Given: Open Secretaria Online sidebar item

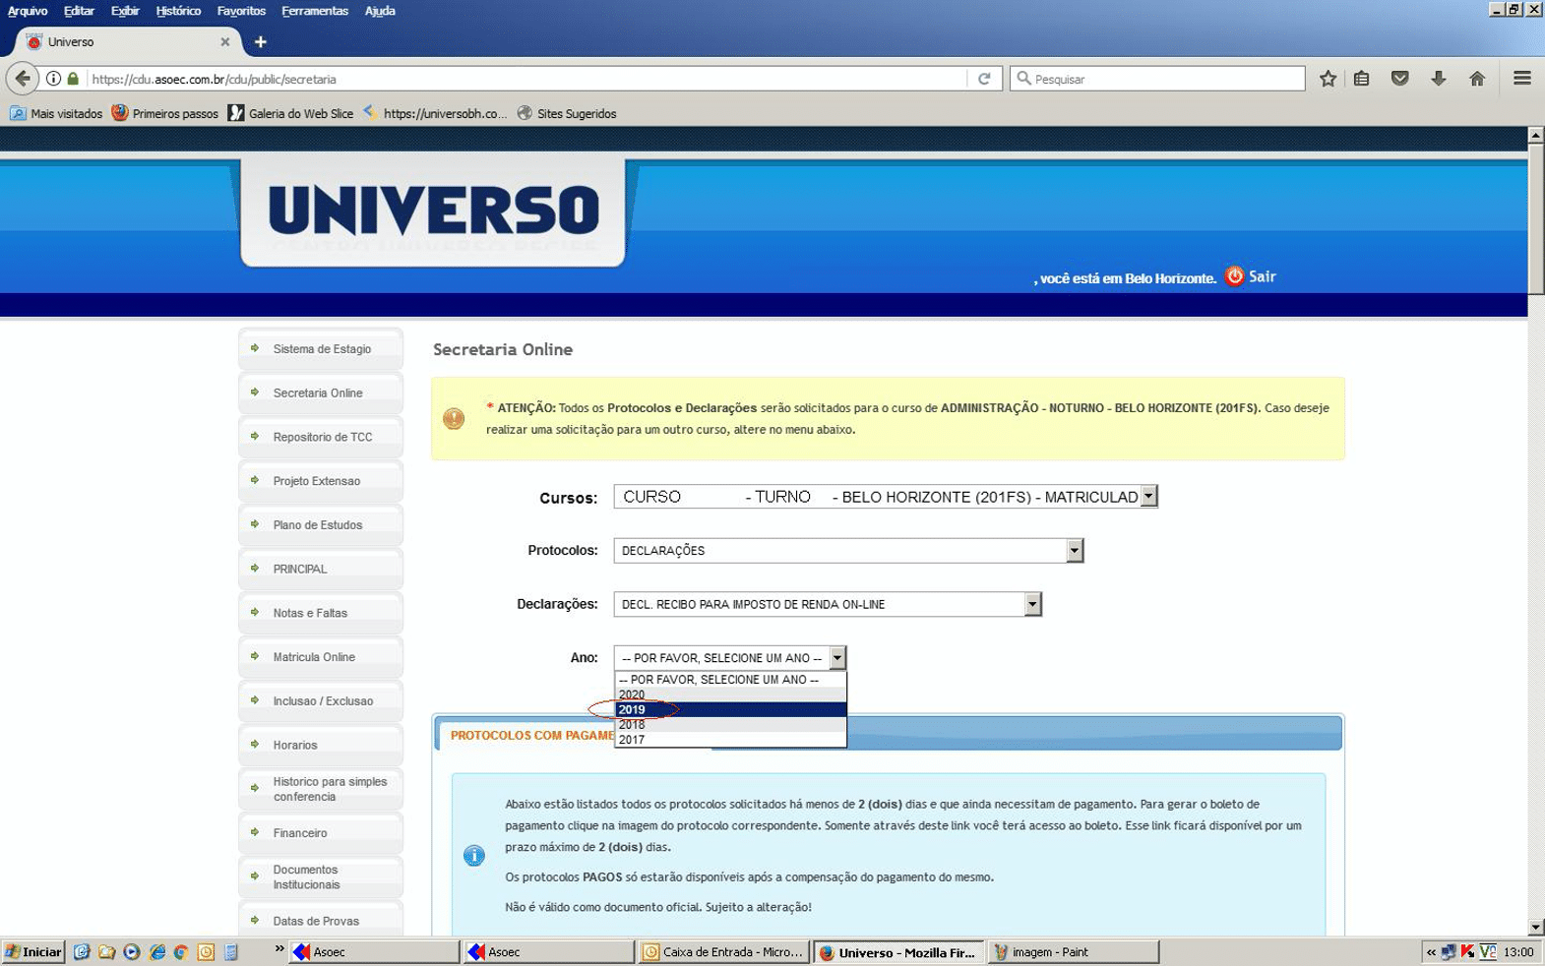Looking at the screenshot, I should pyautogui.click(x=321, y=393).
